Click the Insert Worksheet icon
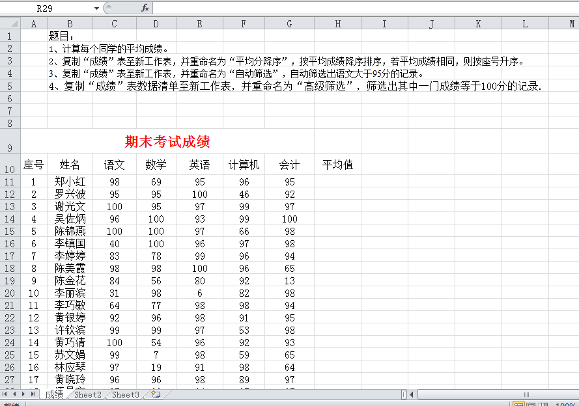The image size is (579, 406). tap(156, 394)
